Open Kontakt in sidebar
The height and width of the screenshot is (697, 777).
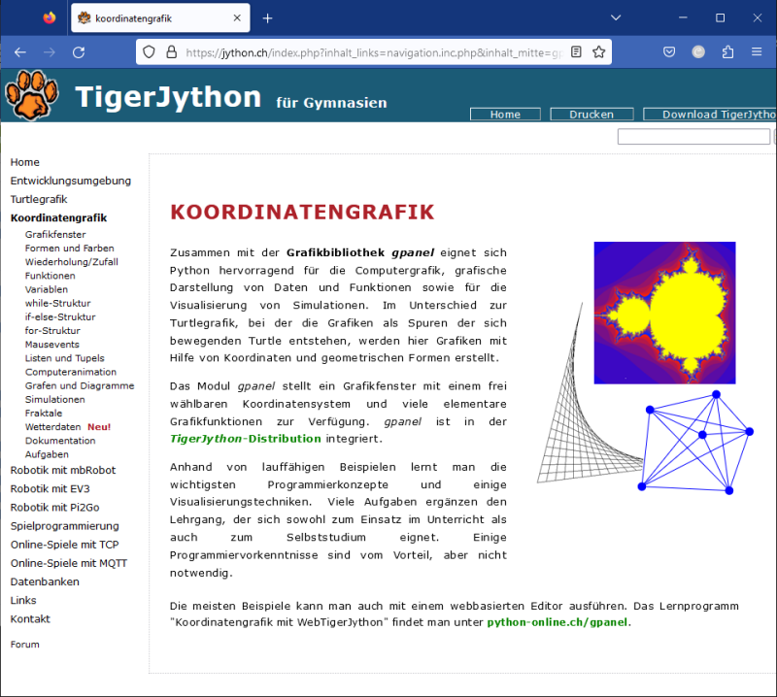point(30,619)
